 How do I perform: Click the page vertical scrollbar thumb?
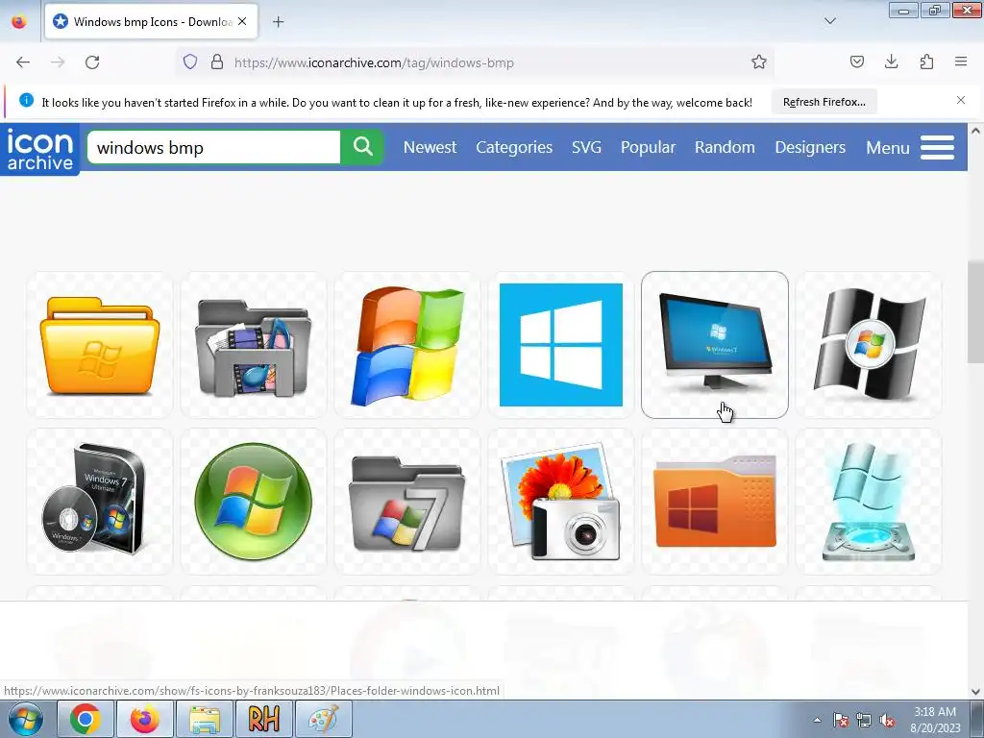point(975,312)
